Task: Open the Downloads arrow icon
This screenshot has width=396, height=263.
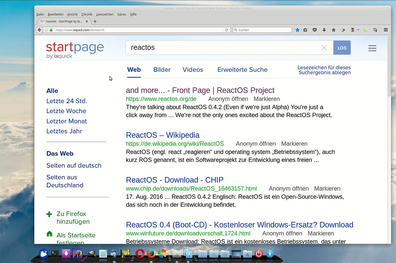Action: pos(324,30)
